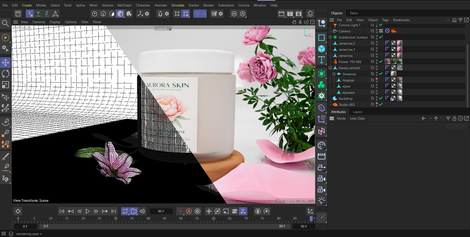
Task: Click the render view clapperboard icon
Action: (281, 14)
